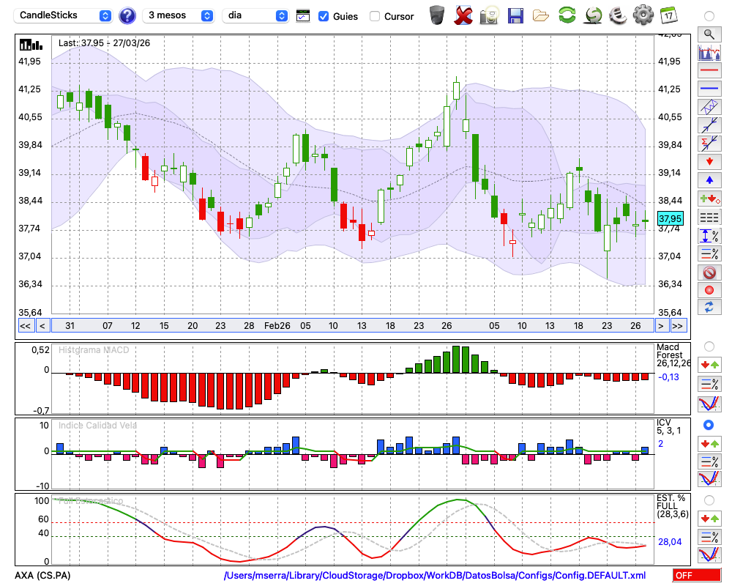Image resolution: width=732 pixels, height=586 pixels.
Task: Click the green refresh arrows icon
Action: click(567, 15)
